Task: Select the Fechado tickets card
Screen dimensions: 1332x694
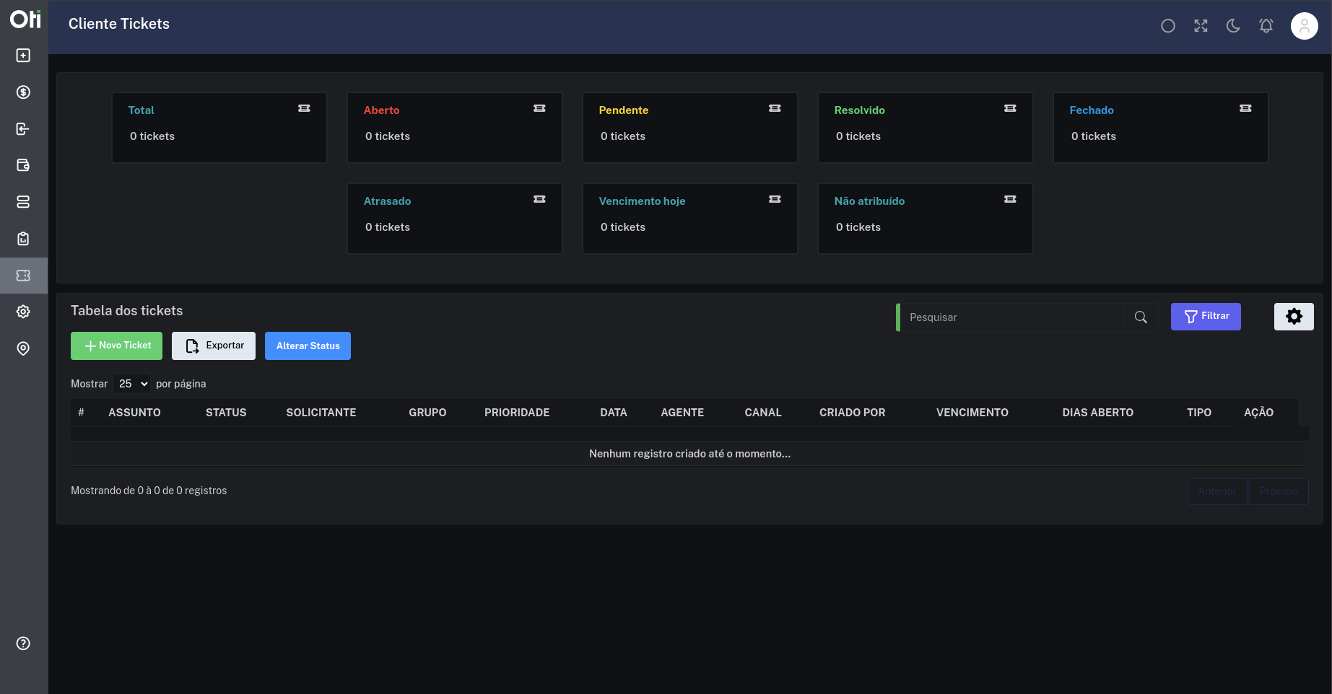Action: (x=1161, y=128)
